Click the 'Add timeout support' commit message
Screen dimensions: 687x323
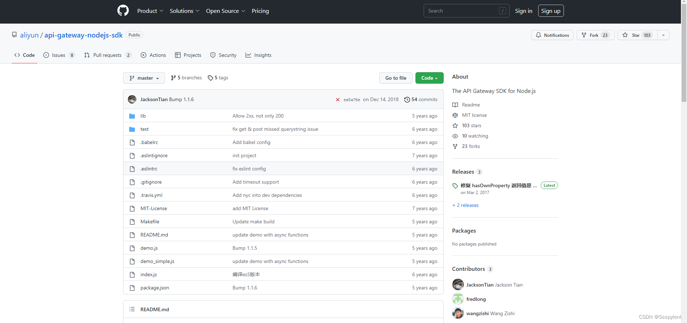point(256,182)
